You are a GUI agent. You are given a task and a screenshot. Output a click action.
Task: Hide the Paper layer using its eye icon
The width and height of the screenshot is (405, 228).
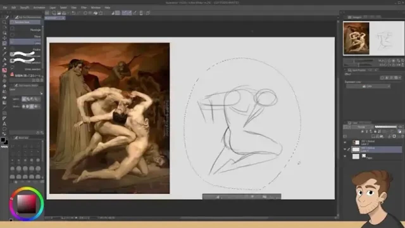345,156
